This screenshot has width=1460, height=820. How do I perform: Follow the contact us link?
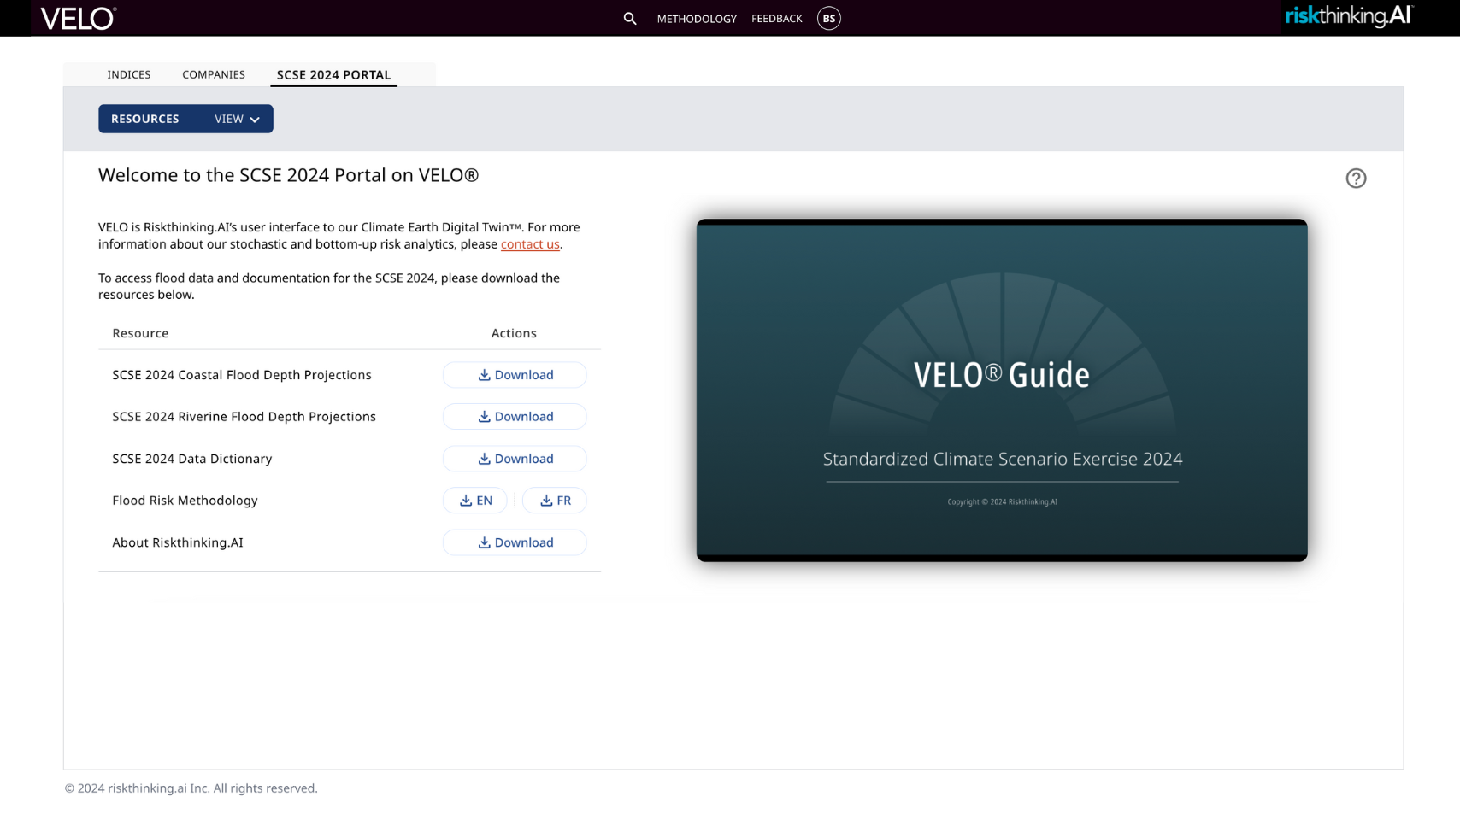pos(530,244)
